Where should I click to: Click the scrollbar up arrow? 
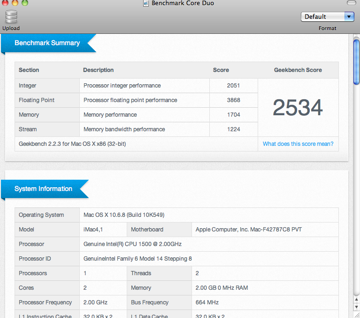click(356, 299)
